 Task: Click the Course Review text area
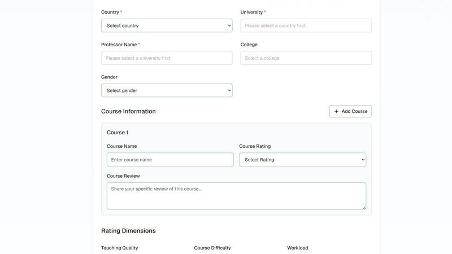236,196
